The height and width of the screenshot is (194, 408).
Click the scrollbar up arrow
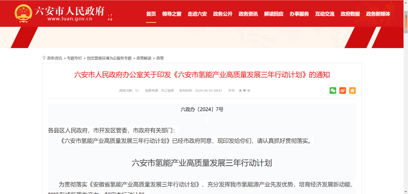[406, 2]
